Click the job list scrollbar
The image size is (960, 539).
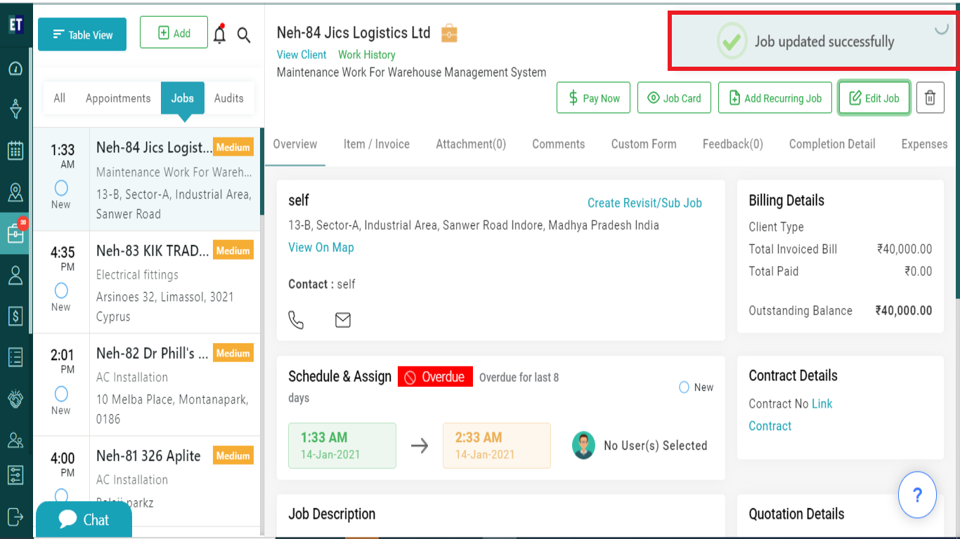click(x=262, y=171)
